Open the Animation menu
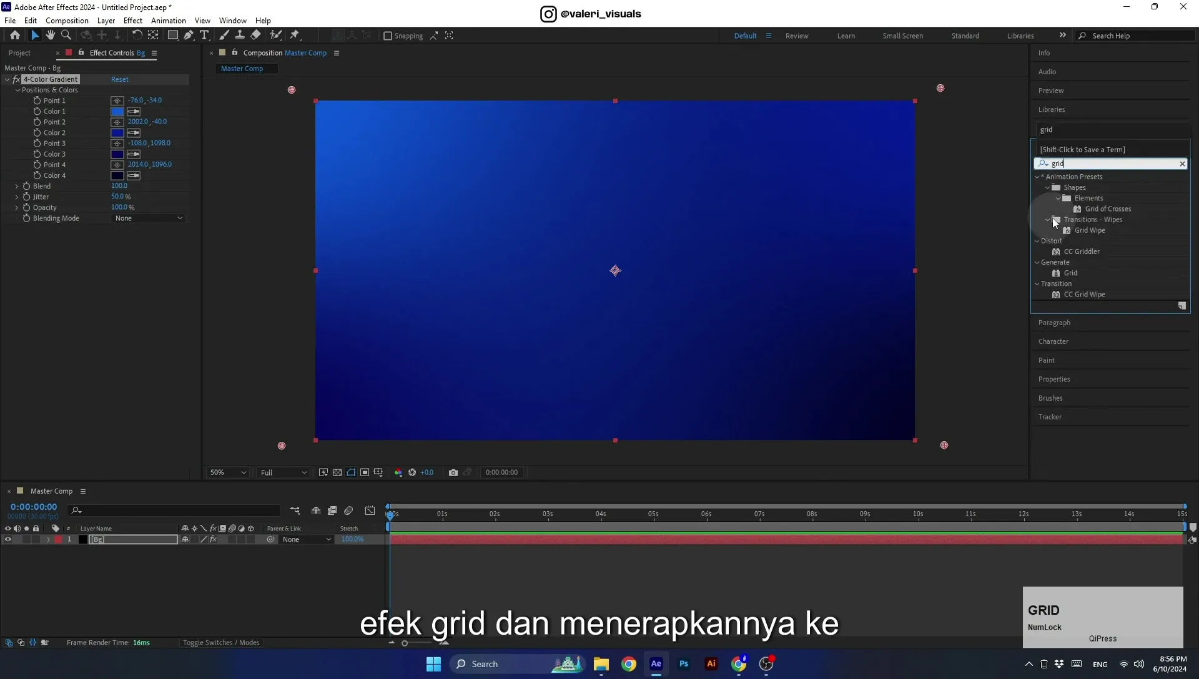Viewport: 1199px width, 679px height. [169, 21]
